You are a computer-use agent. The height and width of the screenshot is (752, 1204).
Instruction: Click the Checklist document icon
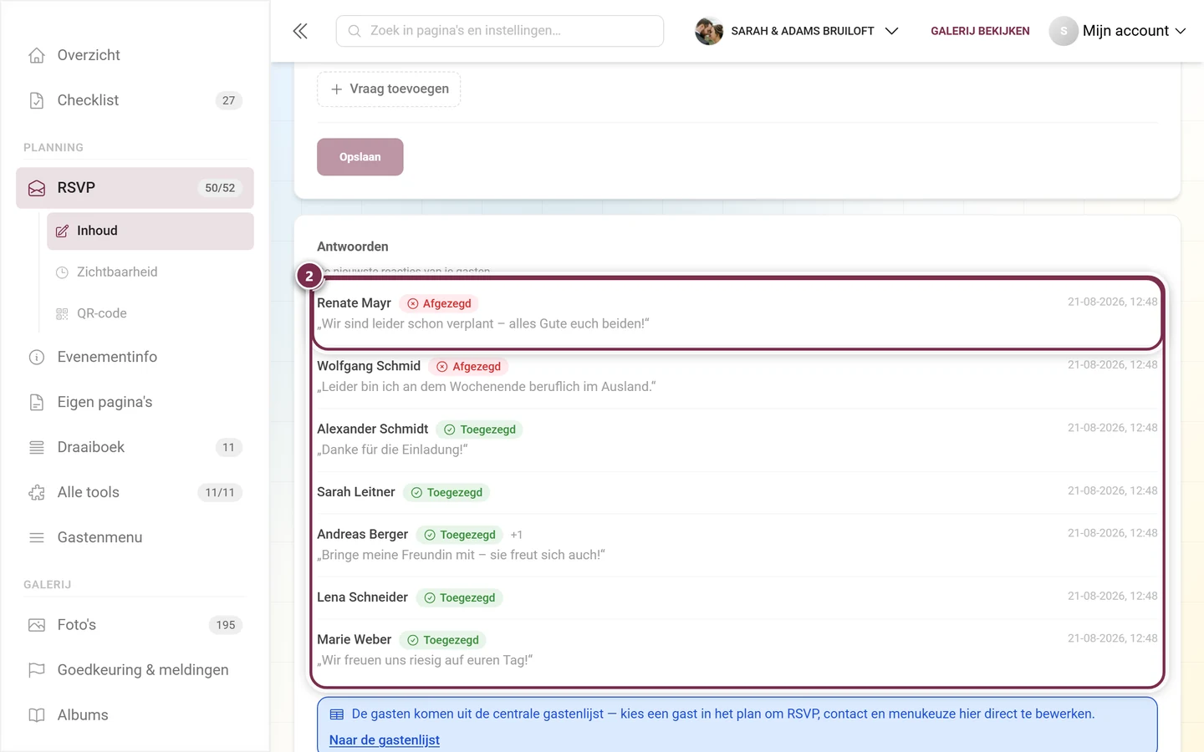pos(37,100)
